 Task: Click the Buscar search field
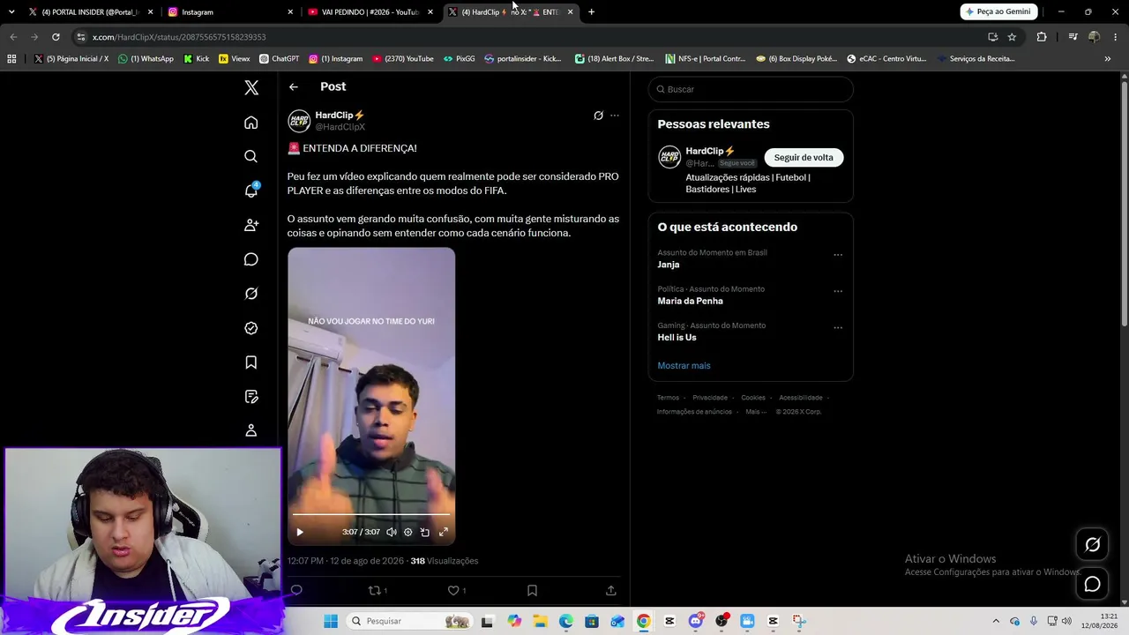pos(751,89)
